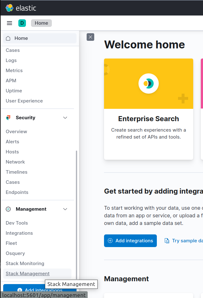This screenshot has height=298, width=203.
Task: Select Stack Monitoring in the sidebar
Action: pyautogui.click(x=25, y=263)
